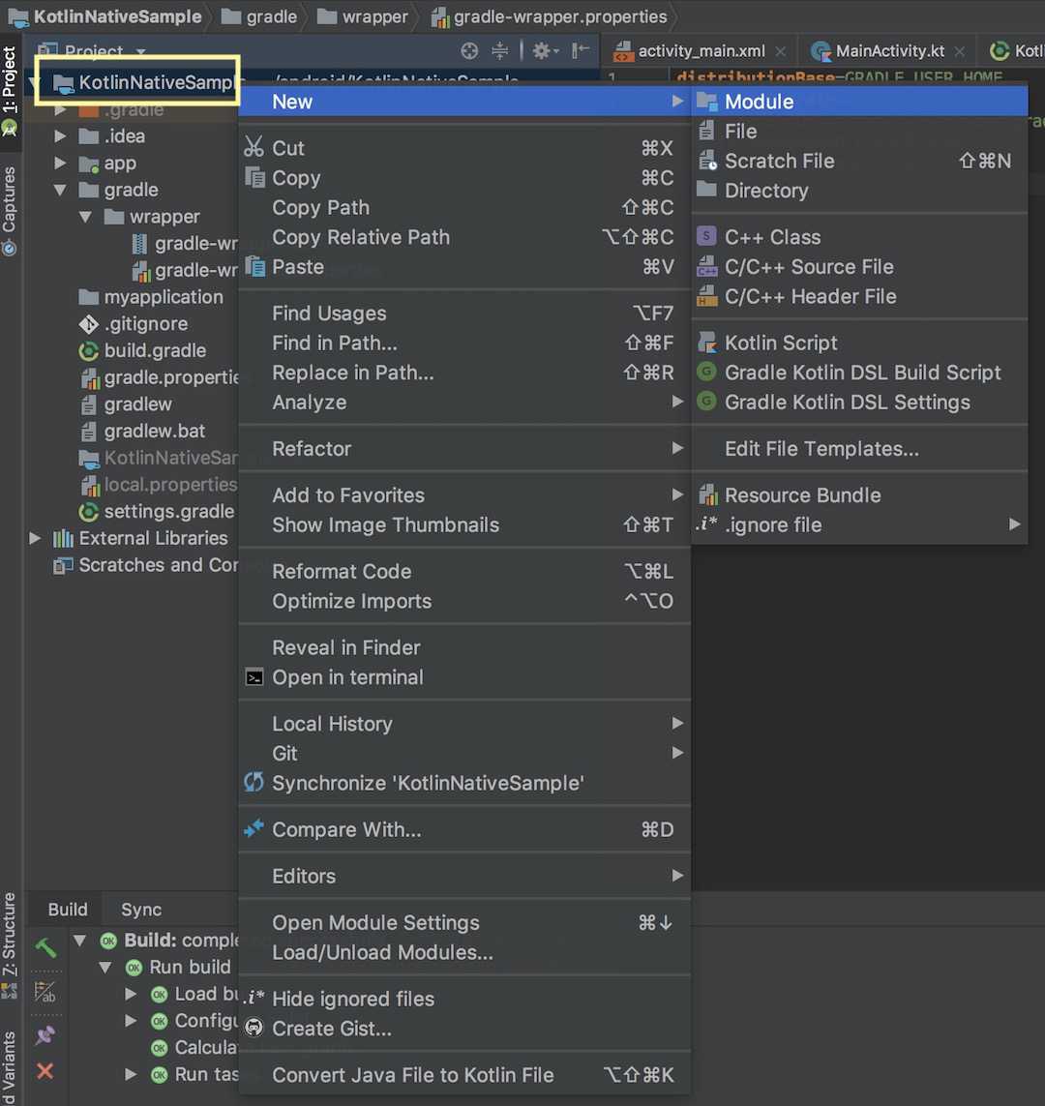Switch to activity_main.xml tab
The height and width of the screenshot is (1106, 1045).
[701, 50]
